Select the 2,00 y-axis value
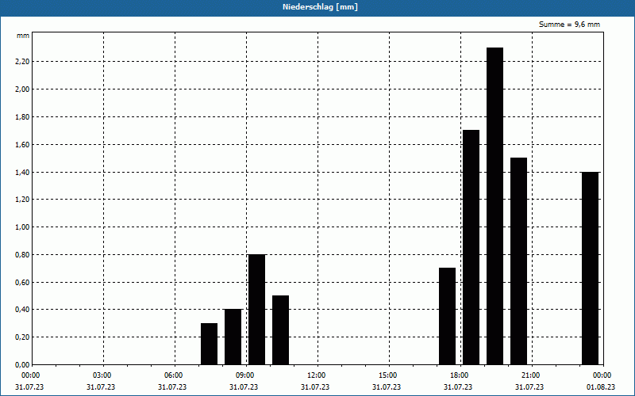The image size is (635, 396). pyautogui.click(x=23, y=89)
